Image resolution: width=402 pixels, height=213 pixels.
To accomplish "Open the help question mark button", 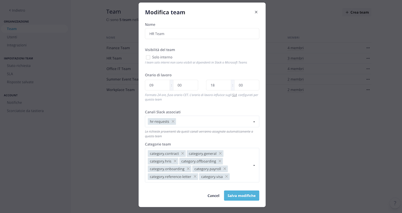I will point(395,203).
